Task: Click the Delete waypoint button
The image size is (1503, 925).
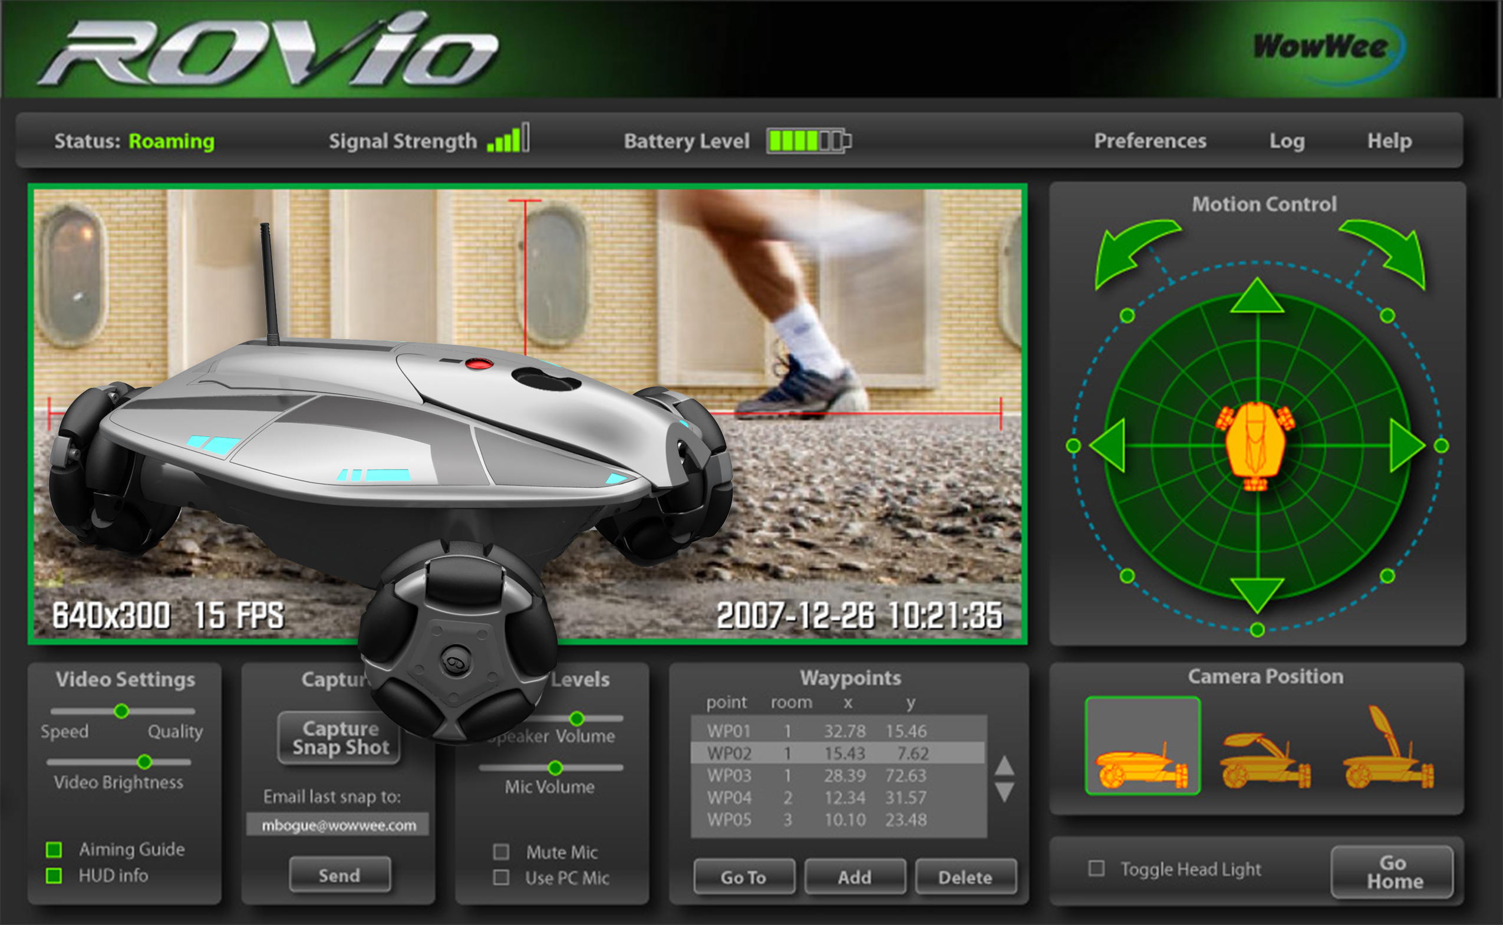Action: 965,877
